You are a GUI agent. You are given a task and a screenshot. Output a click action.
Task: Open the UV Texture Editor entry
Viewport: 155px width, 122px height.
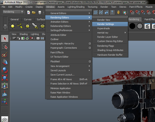pos(69,57)
